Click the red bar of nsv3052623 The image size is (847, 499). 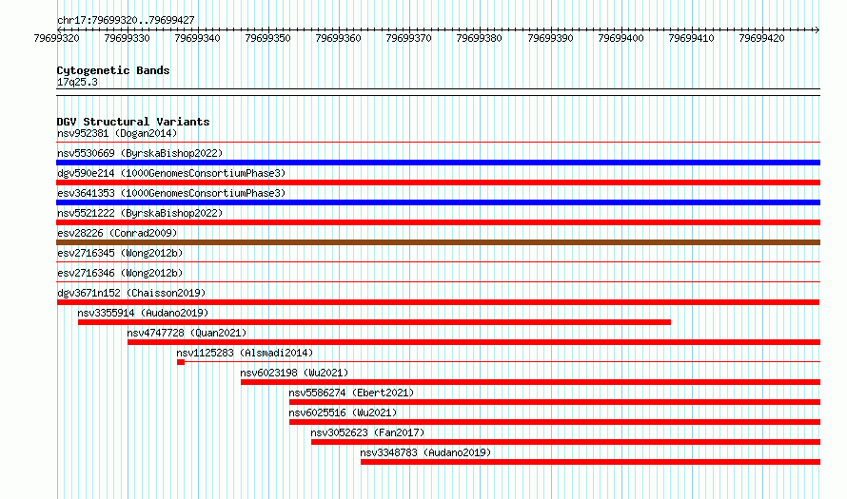565,442
